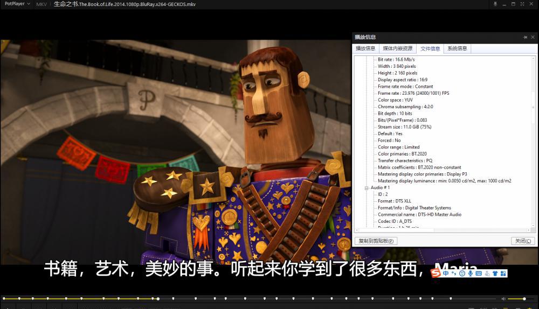Select Color primaries : BT.2020 row
Screen dimensions: 539x309
pos(402,154)
